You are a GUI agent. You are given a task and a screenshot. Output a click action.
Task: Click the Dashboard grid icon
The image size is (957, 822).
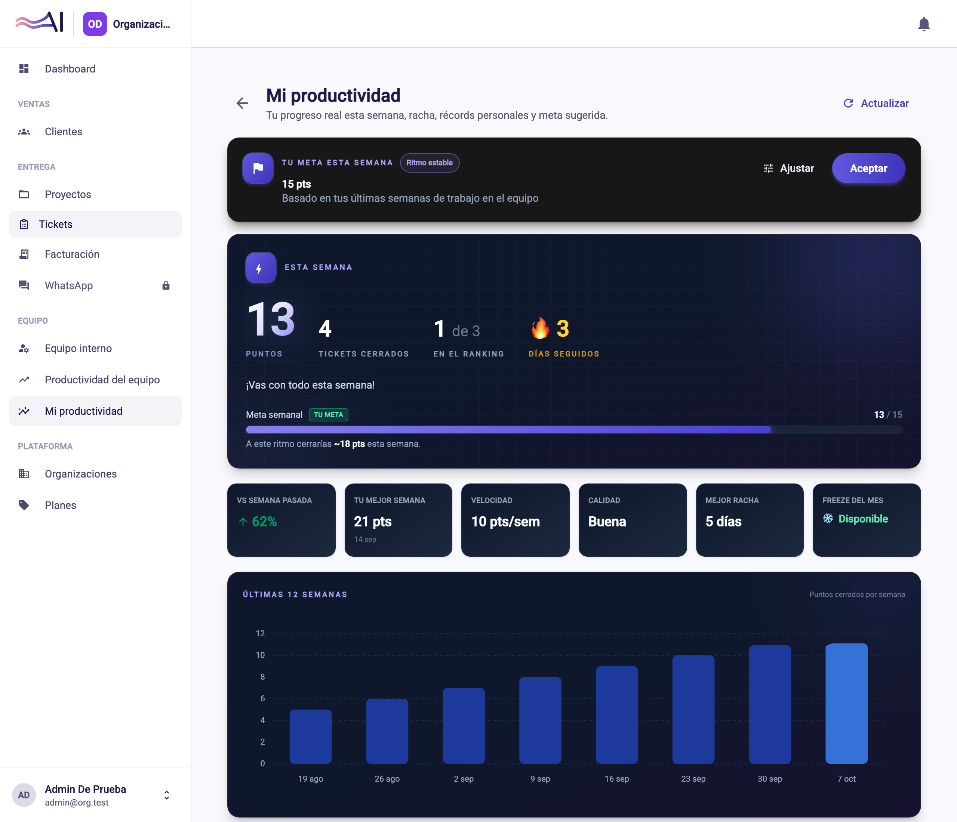click(x=24, y=69)
